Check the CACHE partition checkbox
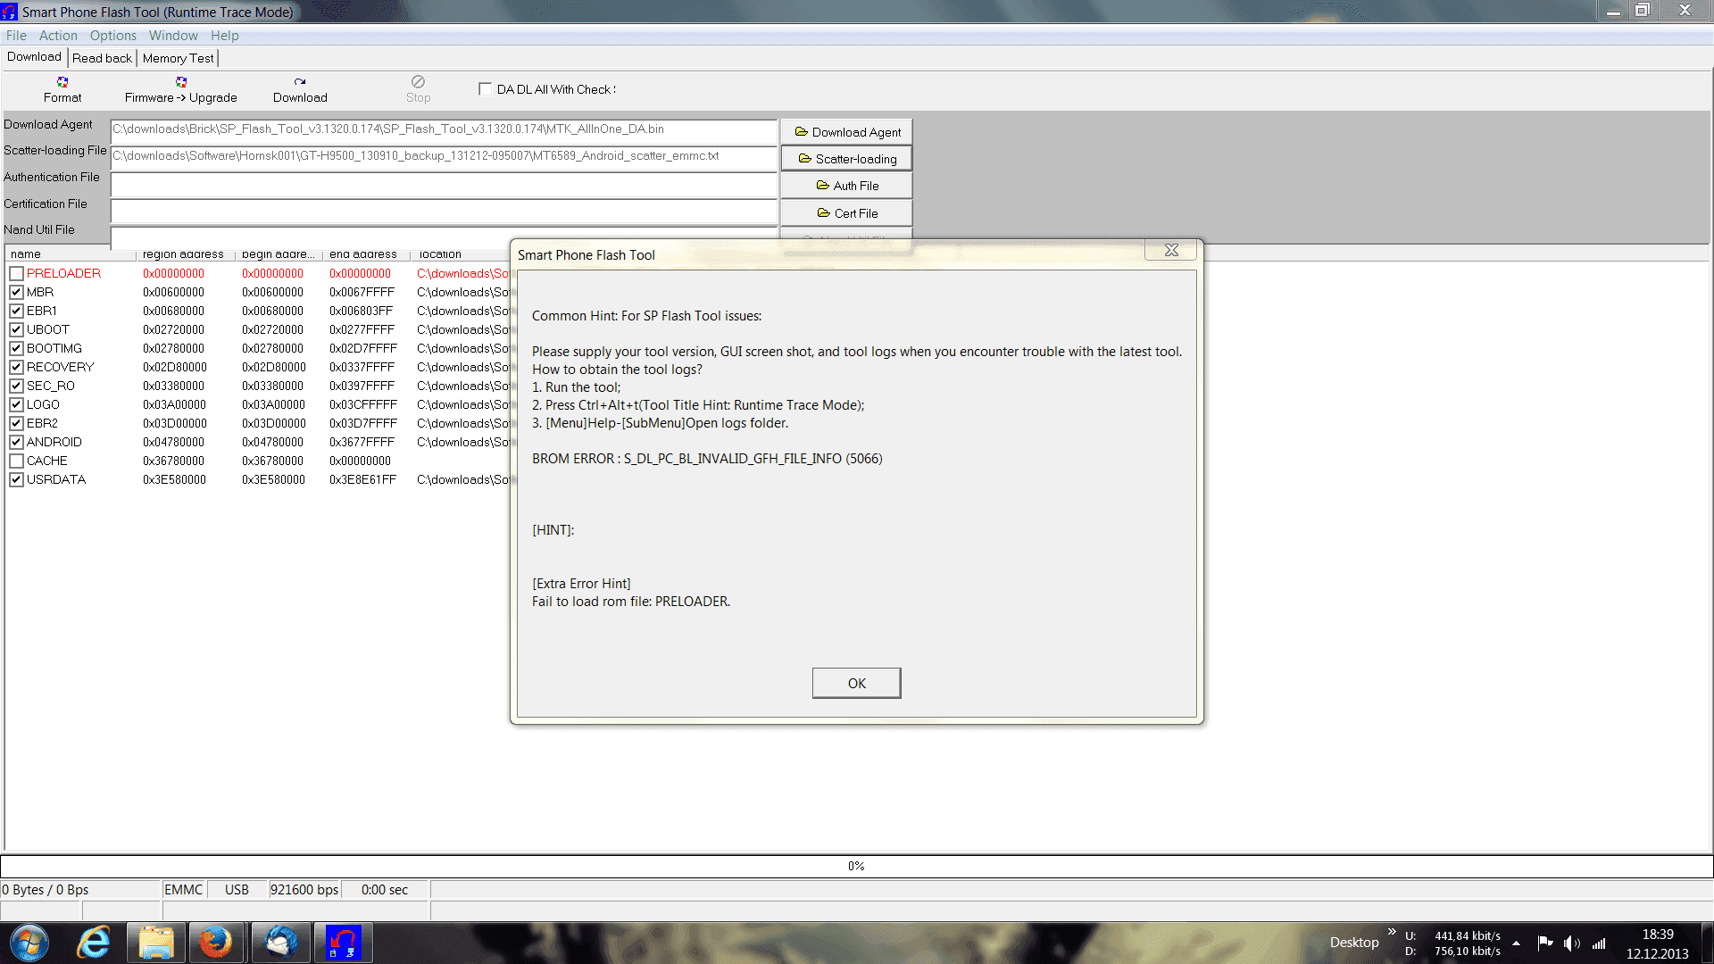 point(16,461)
